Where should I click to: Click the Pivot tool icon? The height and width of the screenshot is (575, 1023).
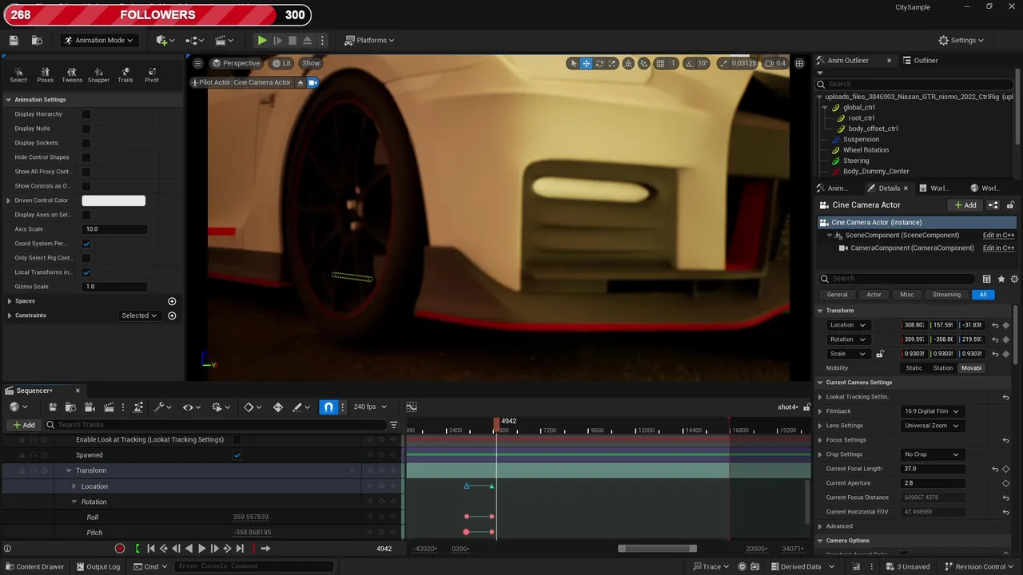152,75
